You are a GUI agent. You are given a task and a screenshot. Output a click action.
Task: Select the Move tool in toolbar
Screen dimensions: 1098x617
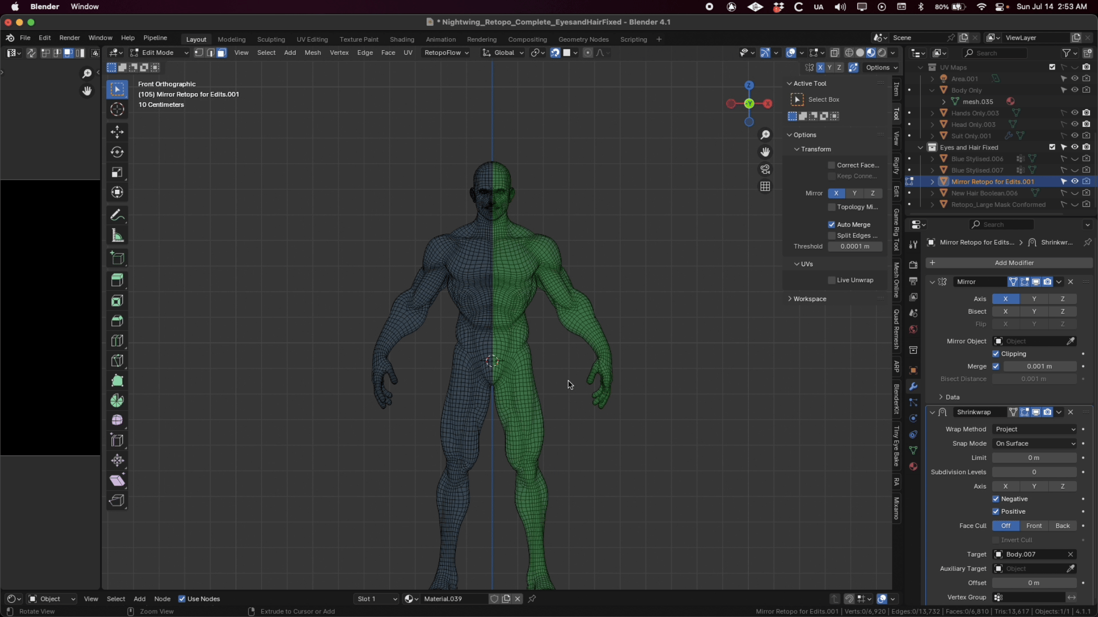point(117,132)
